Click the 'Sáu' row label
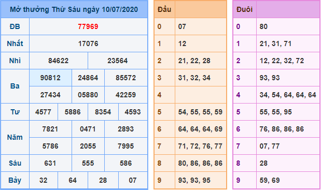The image size is (321, 190). pos(15,163)
